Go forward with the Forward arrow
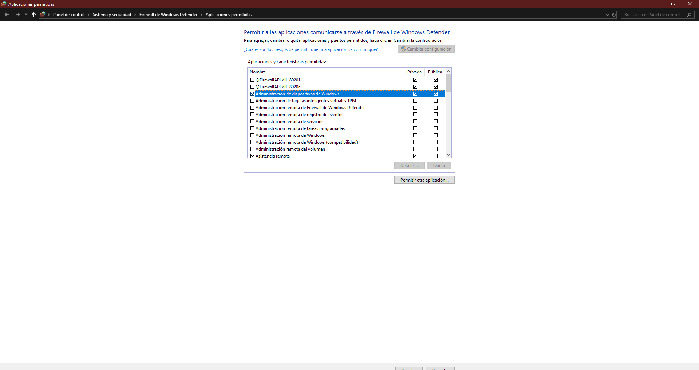The height and width of the screenshot is (370, 699). coord(17,15)
